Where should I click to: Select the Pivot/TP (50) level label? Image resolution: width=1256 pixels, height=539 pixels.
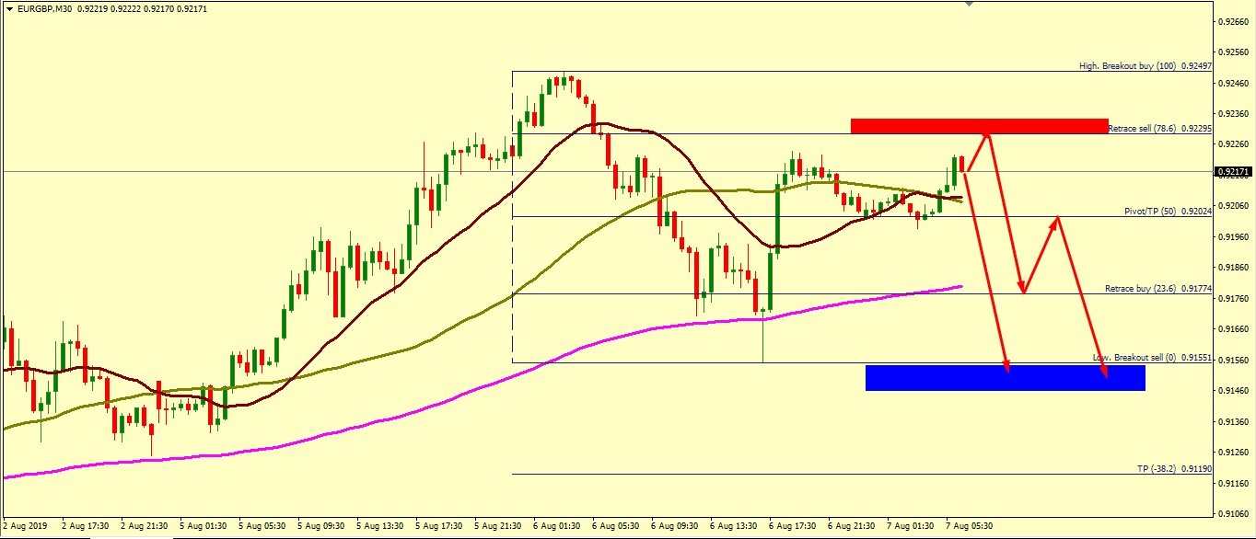coord(1164,211)
